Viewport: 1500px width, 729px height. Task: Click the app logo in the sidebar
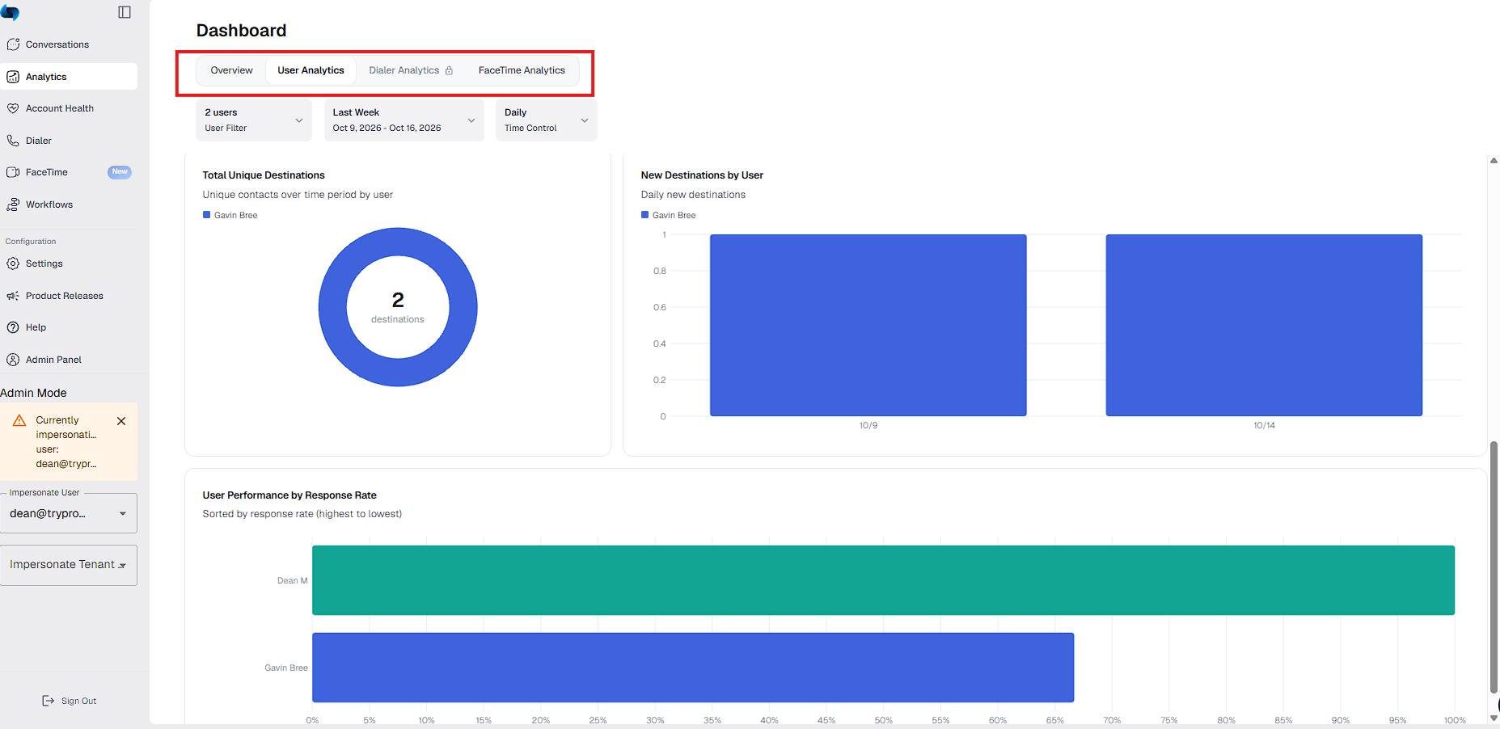point(10,12)
